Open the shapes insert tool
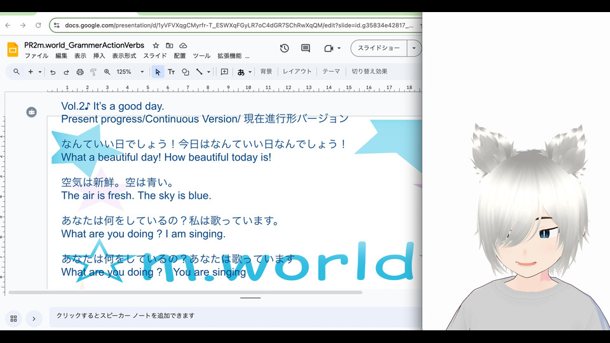Image resolution: width=610 pixels, height=343 pixels. point(185,72)
